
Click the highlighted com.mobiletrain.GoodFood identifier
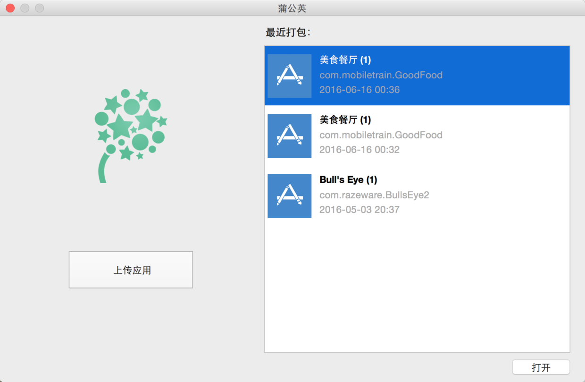[381, 75]
